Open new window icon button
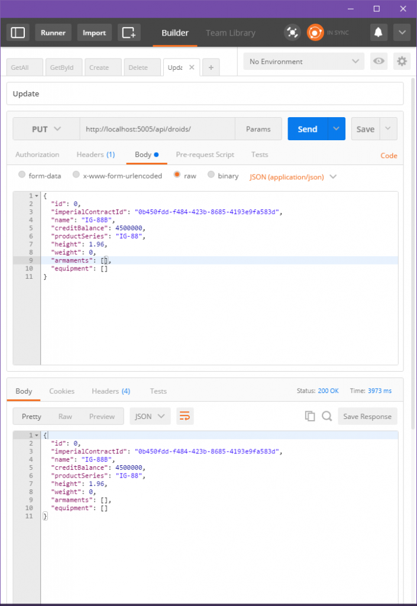Screen dimensions: 417x606 [x=128, y=33]
